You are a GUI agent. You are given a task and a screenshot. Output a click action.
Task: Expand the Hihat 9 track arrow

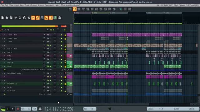tap(2, 66)
